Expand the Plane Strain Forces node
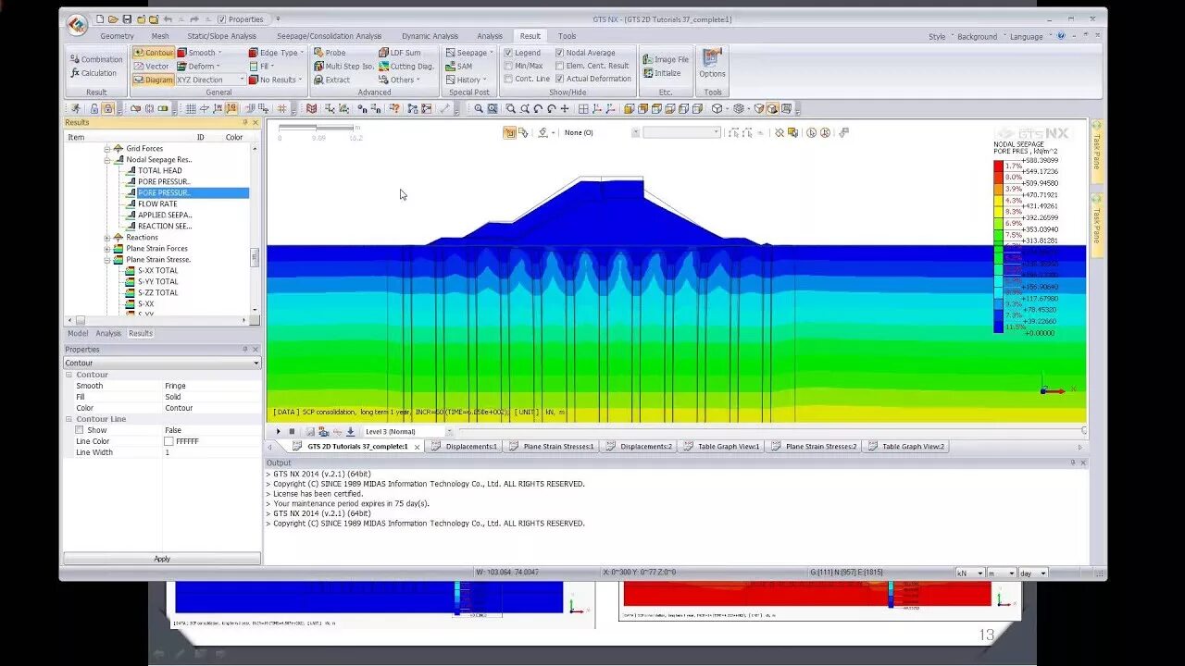This screenshot has height=666, width=1185. click(107, 249)
